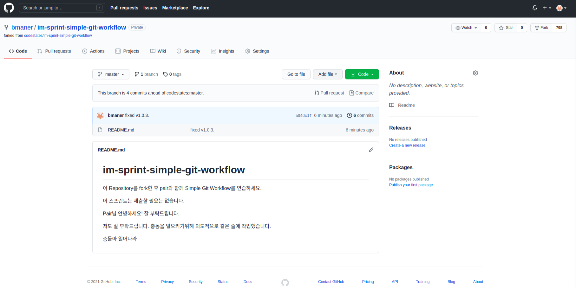Open the Packages heading link

pos(401,167)
